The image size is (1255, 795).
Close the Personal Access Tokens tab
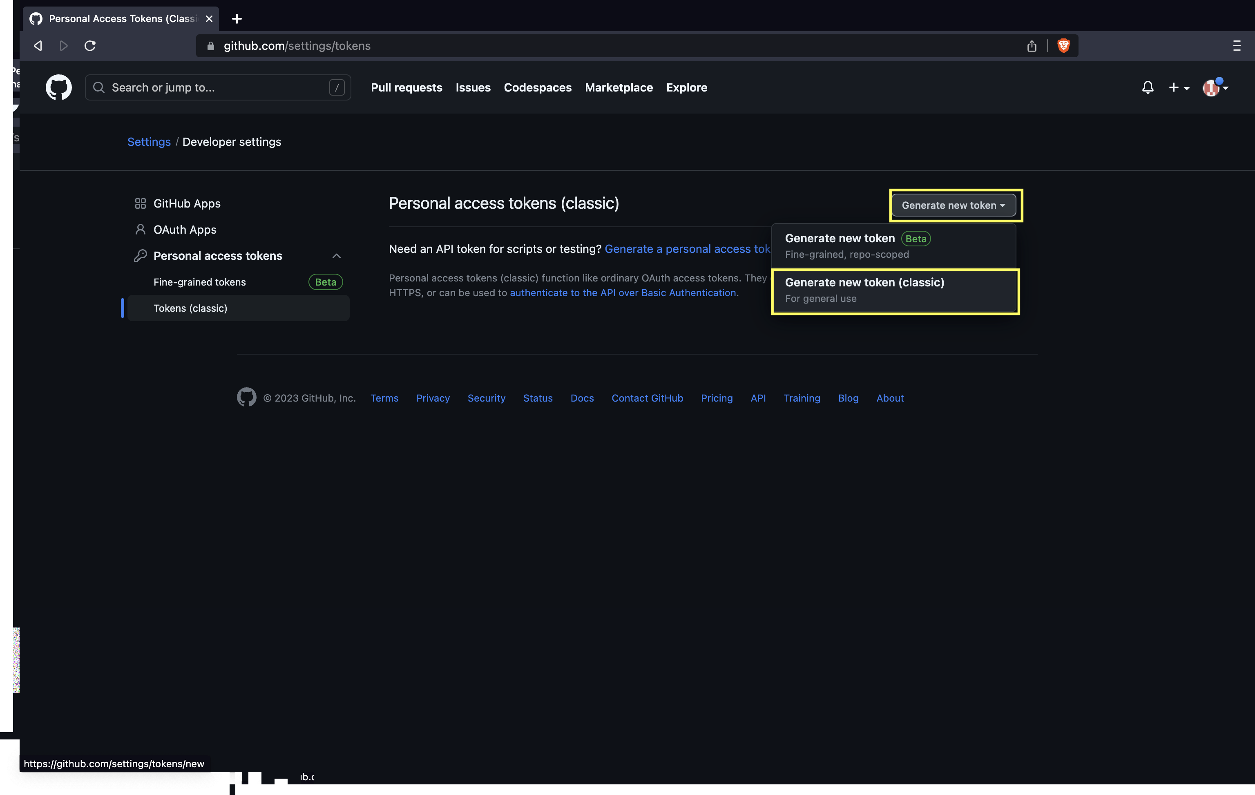[x=209, y=19]
